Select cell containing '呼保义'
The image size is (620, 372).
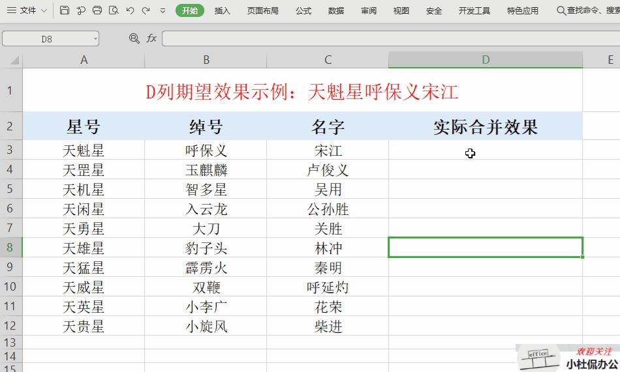click(206, 150)
